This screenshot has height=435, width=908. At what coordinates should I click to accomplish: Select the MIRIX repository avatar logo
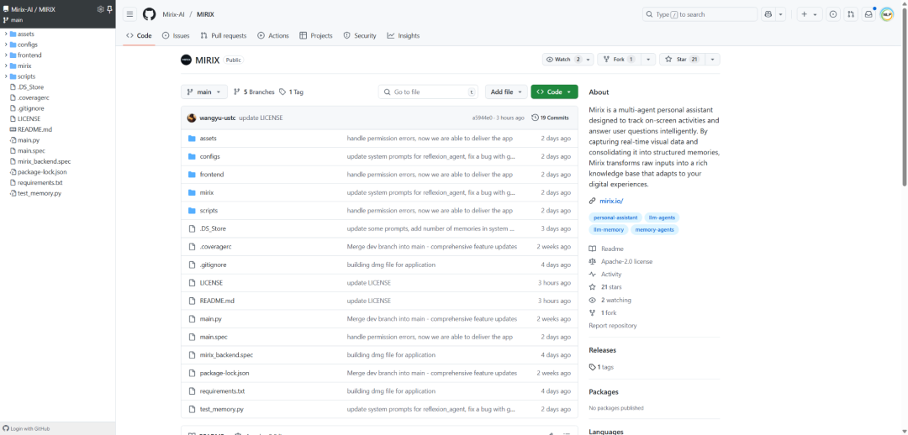pos(186,60)
